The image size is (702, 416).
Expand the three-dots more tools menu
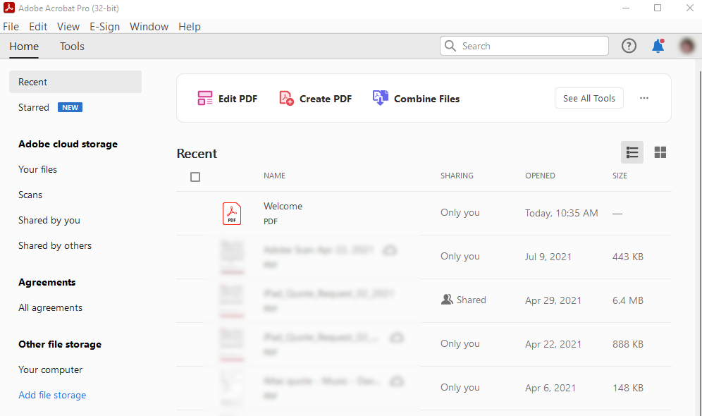click(x=644, y=99)
